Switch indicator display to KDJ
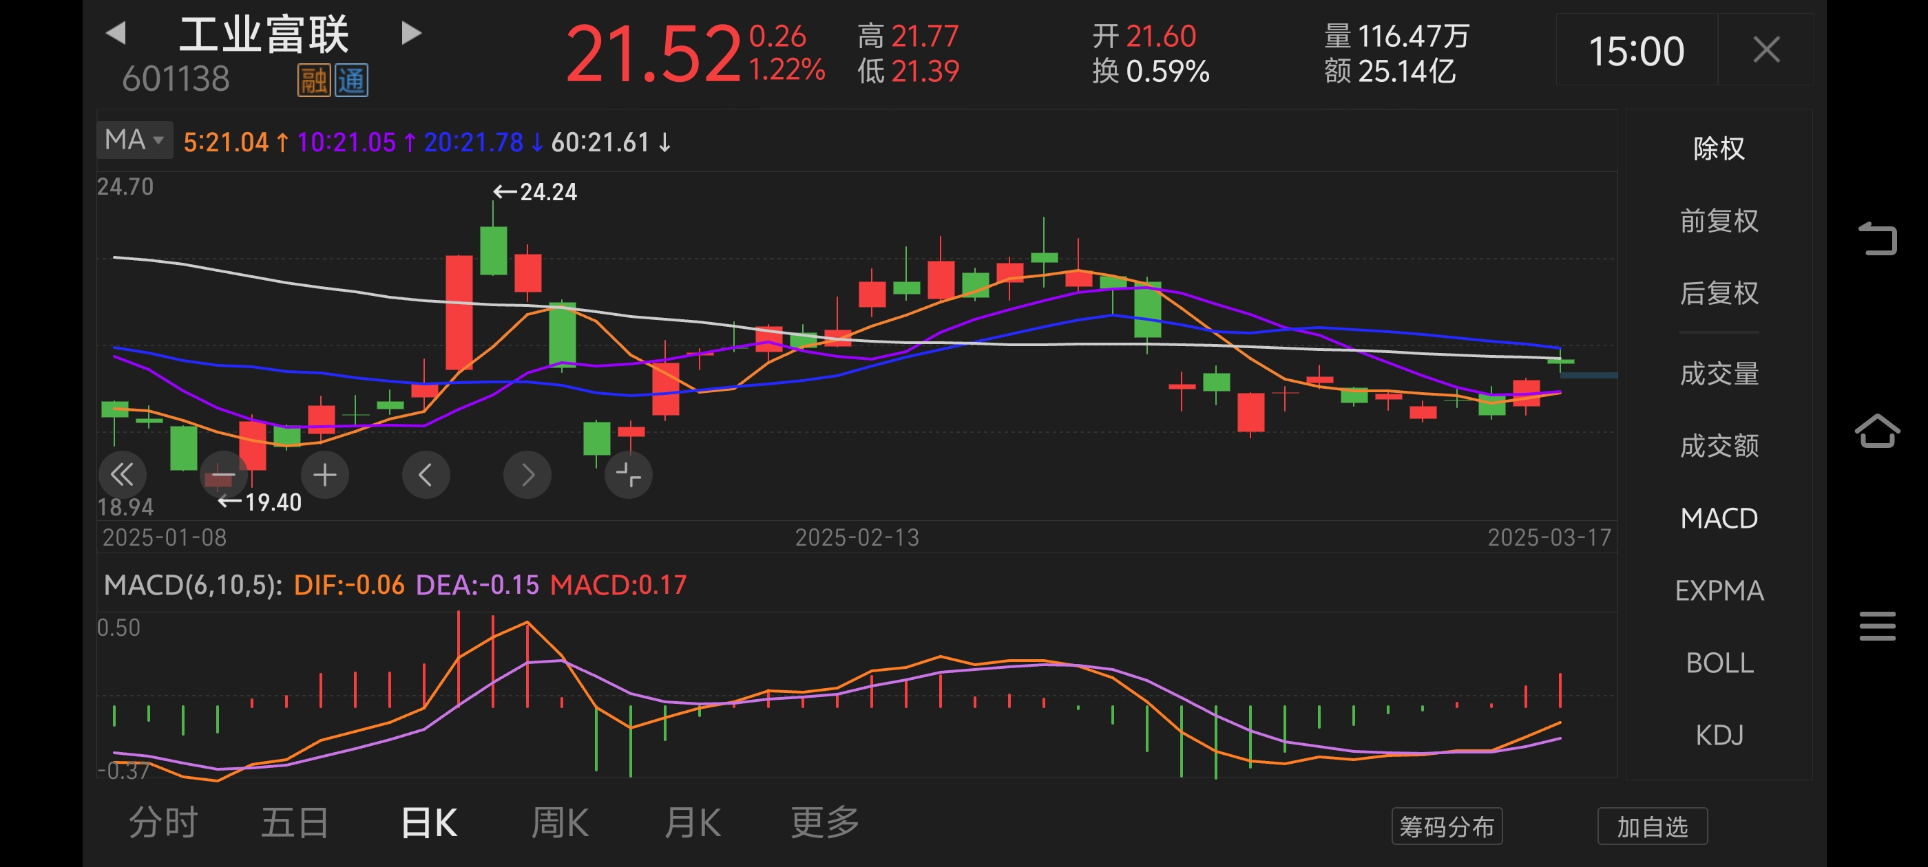Viewport: 1928px width, 867px height. [1719, 735]
